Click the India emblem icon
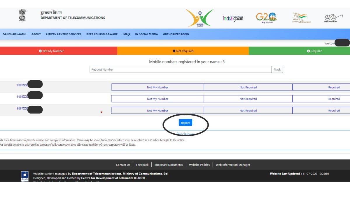 22,15
